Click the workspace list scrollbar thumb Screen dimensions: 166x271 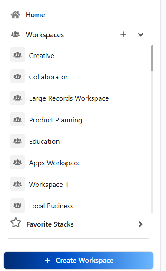pos(152,58)
